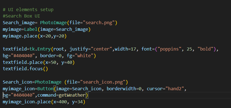231x108 pixels.
Task: Click the textfield.focus() line
Action: click(25, 69)
